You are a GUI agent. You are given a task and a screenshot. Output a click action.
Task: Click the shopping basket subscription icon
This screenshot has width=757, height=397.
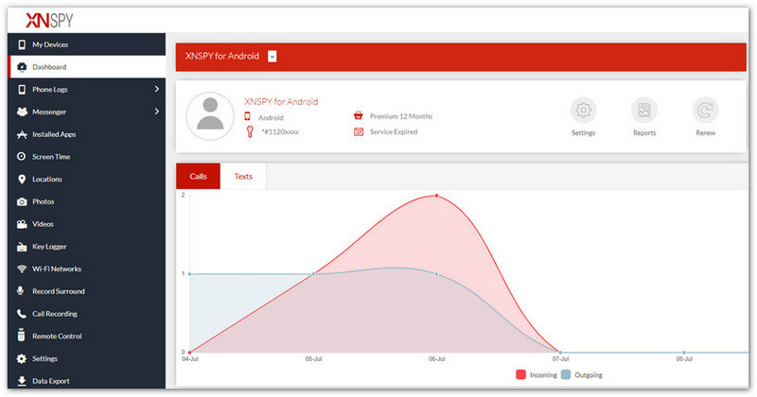tap(359, 115)
